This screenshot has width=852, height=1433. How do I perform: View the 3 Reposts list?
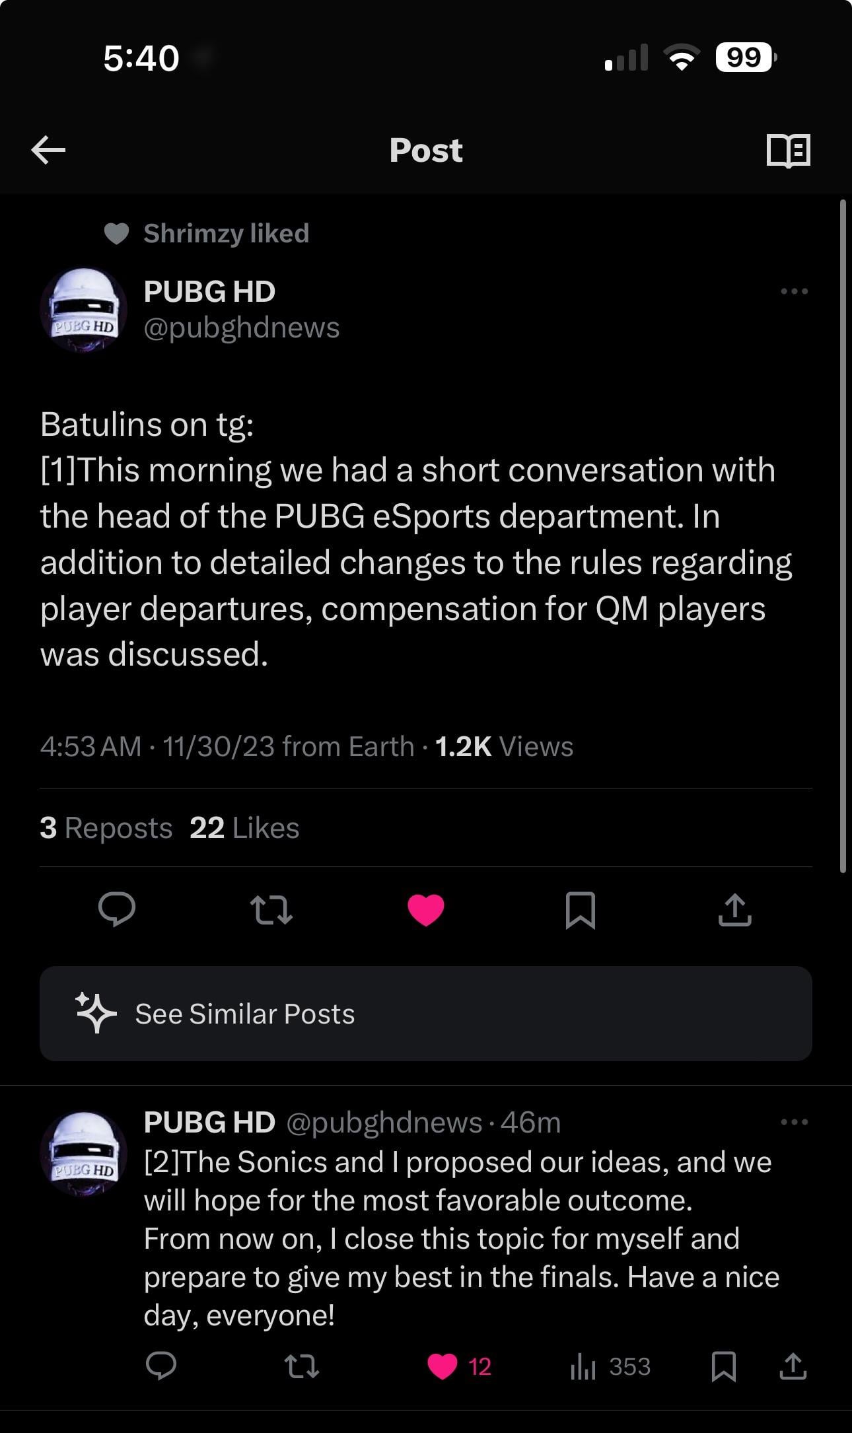coord(106,827)
